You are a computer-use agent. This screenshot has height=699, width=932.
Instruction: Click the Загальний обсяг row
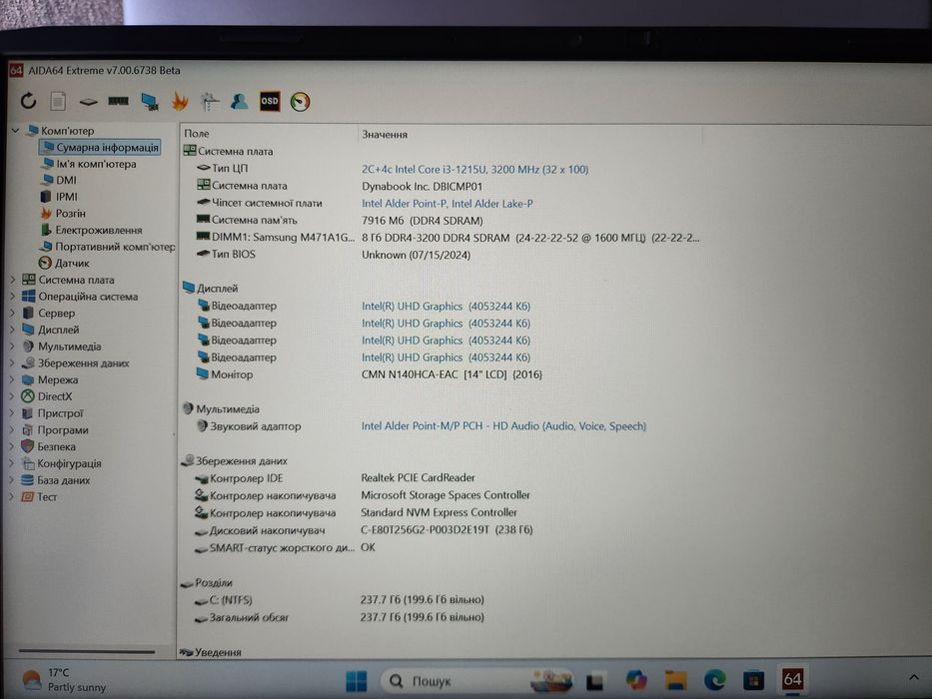pyautogui.click(x=339, y=617)
